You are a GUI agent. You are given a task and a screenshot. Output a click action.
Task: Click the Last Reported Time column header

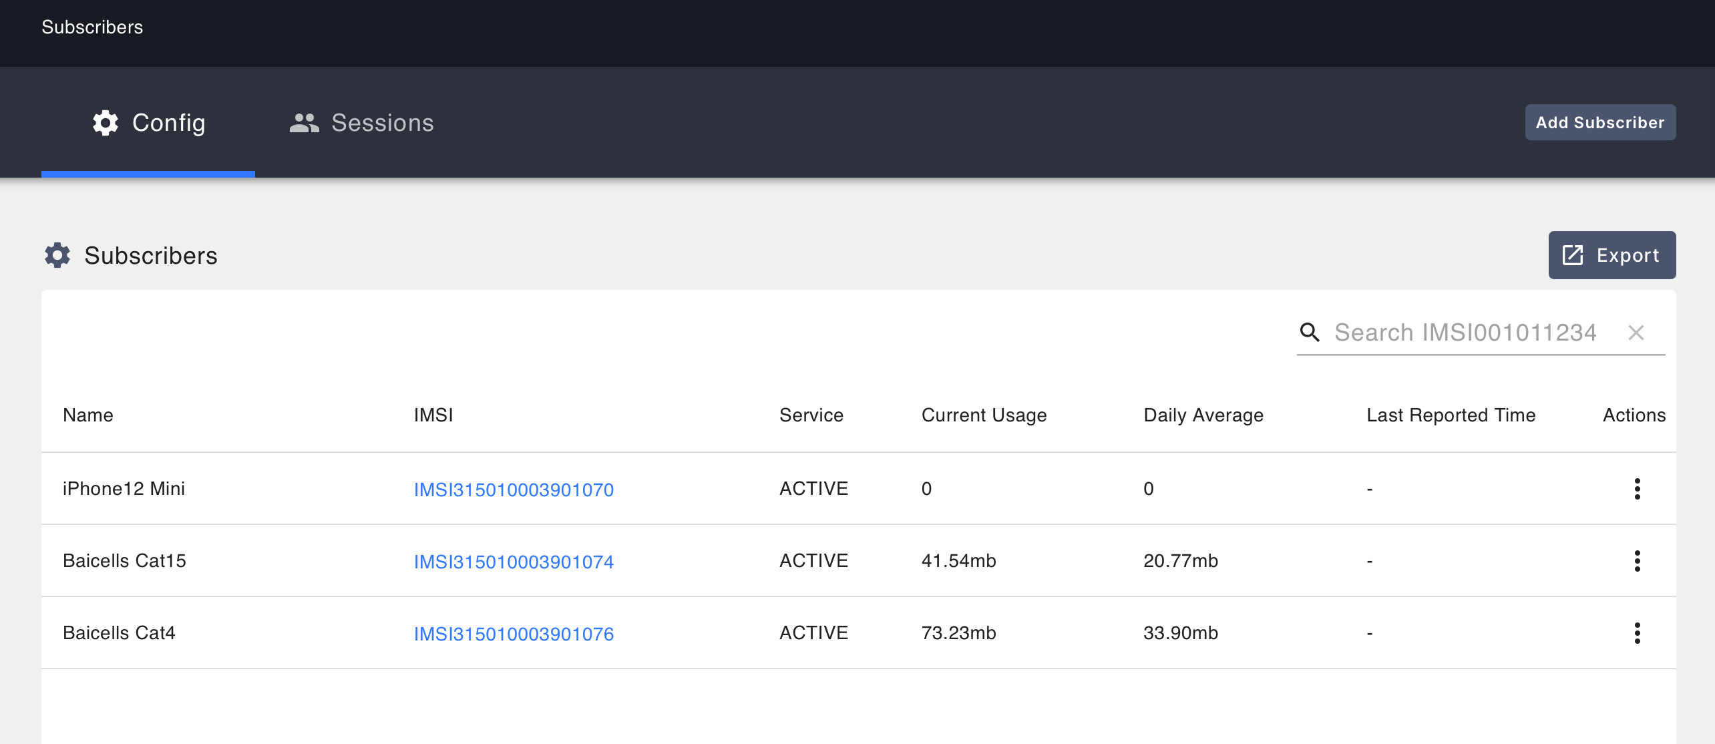pyautogui.click(x=1451, y=415)
